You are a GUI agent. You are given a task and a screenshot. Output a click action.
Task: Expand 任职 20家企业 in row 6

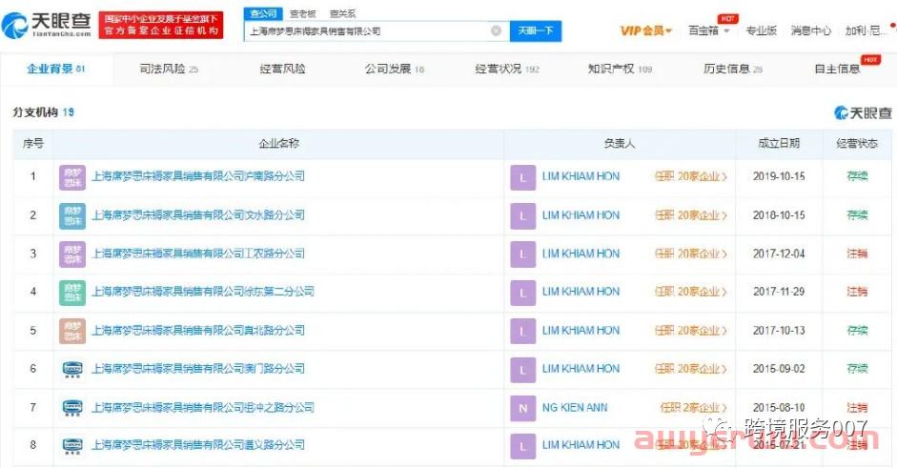coord(690,369)
